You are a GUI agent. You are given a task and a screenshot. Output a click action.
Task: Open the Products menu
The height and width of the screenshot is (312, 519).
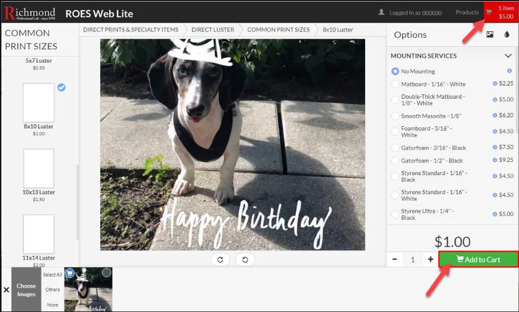click(x=467, y=12)
